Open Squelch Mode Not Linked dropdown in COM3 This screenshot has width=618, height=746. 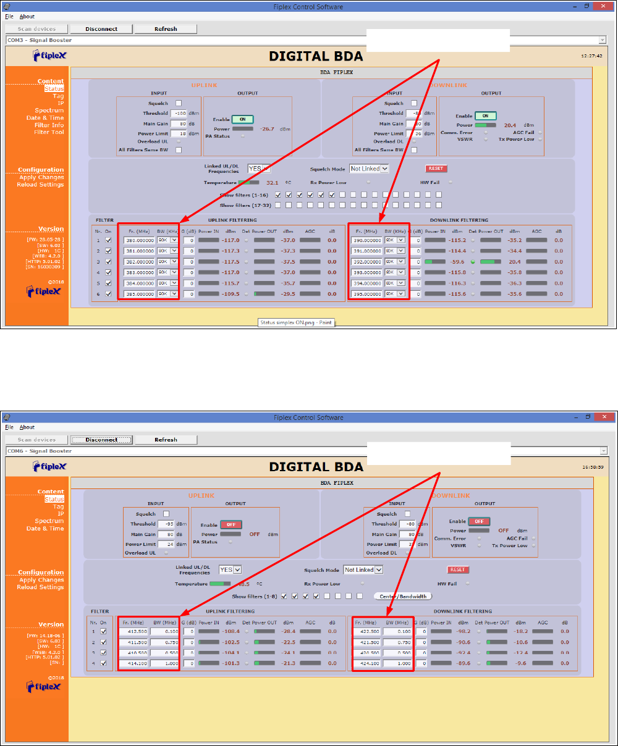click(x=370, y=169)
